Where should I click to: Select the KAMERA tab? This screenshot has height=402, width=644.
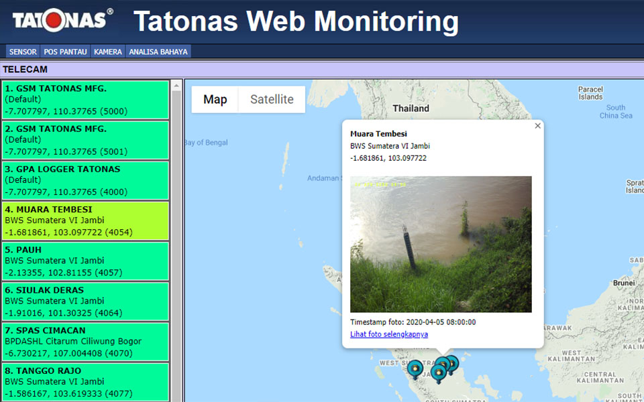point(108,52)
